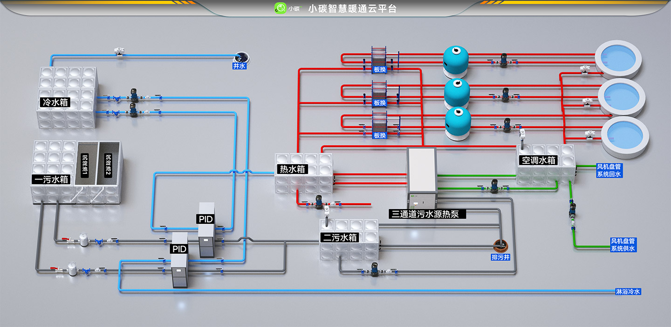Click the pump on the fan coil supply pipe
Image resolution: width=671 pixels, height=327 pixels.
[573, 211]
